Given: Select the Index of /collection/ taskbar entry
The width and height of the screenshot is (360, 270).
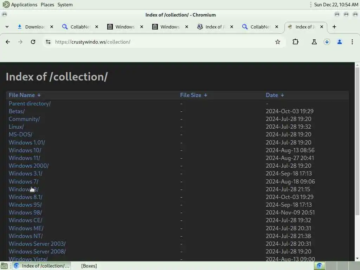Looking at the screenshot, I should tap(41, 266).
